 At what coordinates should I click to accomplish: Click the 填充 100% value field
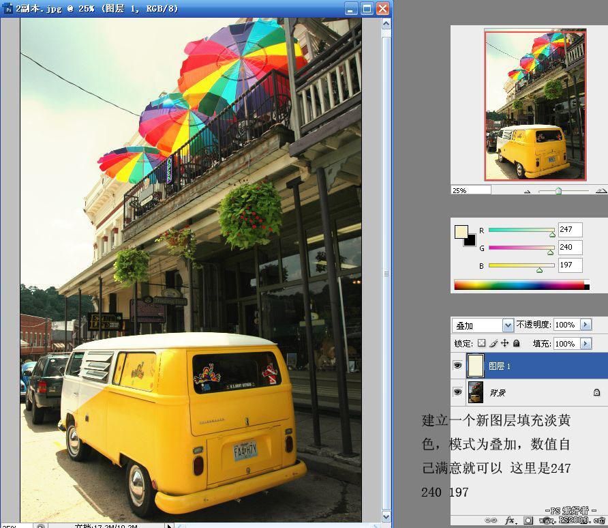566,343
